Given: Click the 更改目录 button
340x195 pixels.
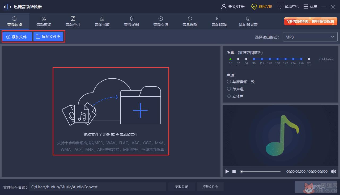Looking at the screenshot, I should click(182, 187).
